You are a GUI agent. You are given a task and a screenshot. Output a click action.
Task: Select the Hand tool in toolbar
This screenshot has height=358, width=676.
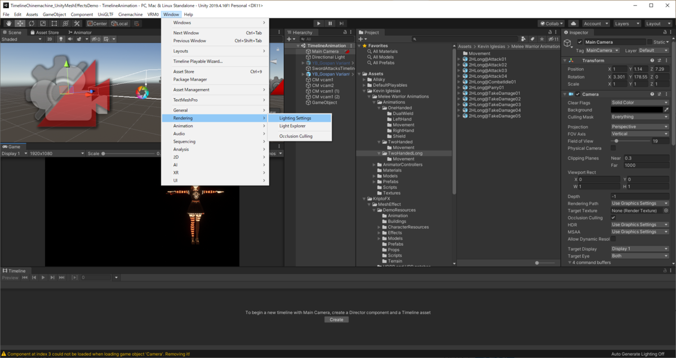8,23
